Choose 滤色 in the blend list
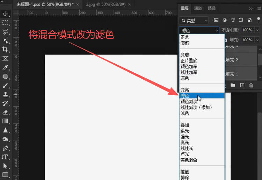The height and width of the screenshot is (180, 262). click(x=202, y=96)
